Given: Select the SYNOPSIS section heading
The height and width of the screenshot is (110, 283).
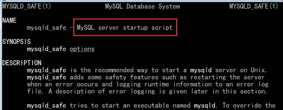Looking at the screenshot, I should click(17, 42).
